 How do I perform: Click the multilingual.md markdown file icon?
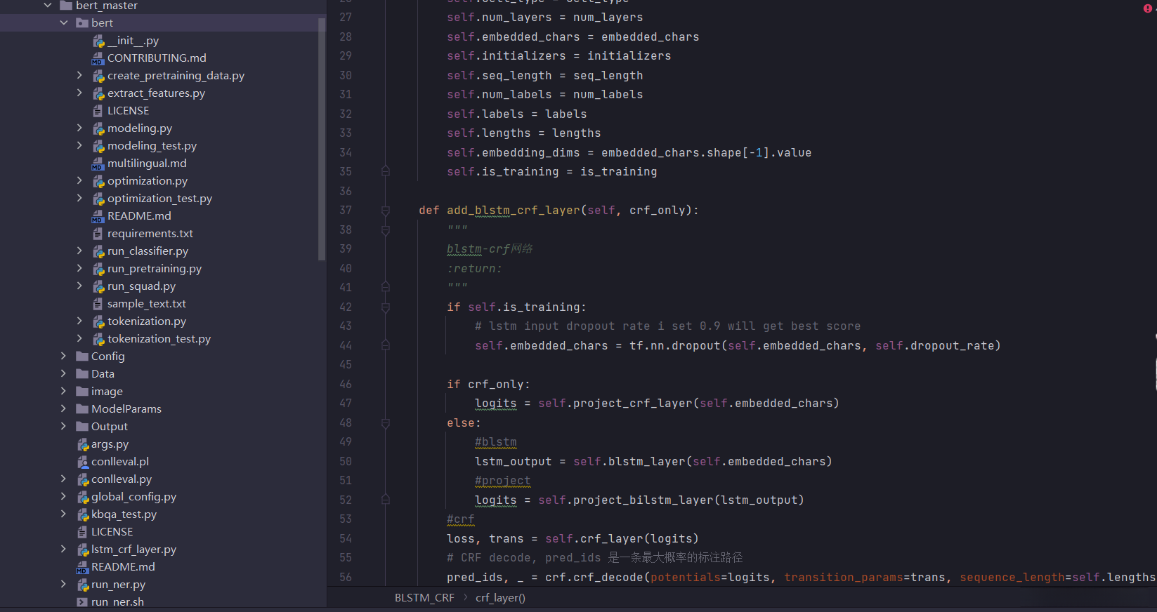[x=98, y=164]
